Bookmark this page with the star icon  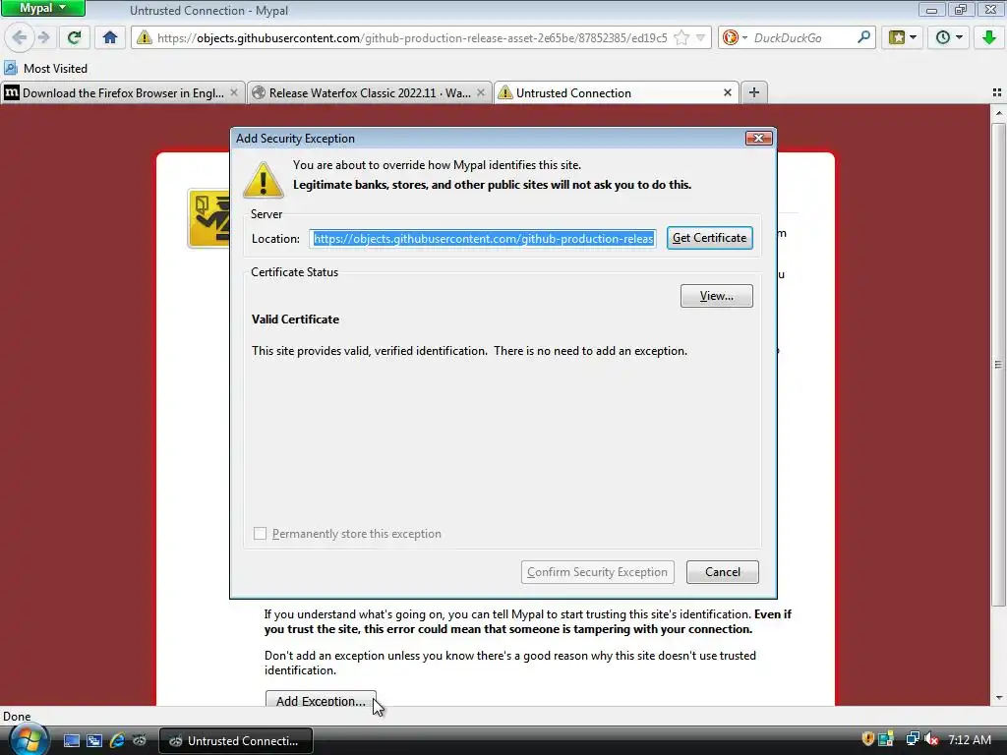[681, 38]
